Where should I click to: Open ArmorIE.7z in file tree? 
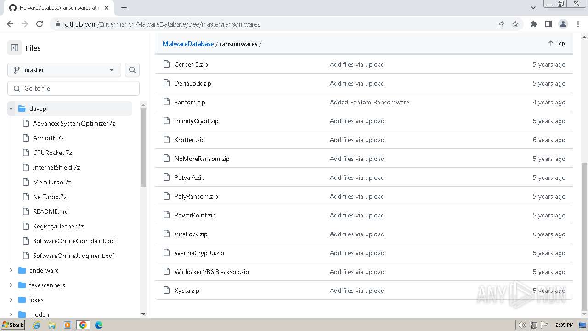pyautogui.click(x=48, y=138)
